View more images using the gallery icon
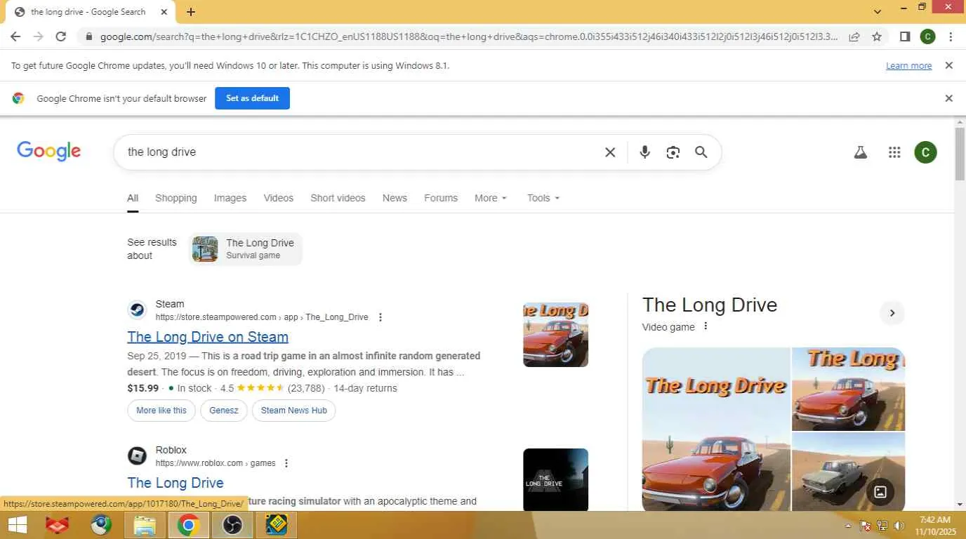 click(x=880, y=492)
